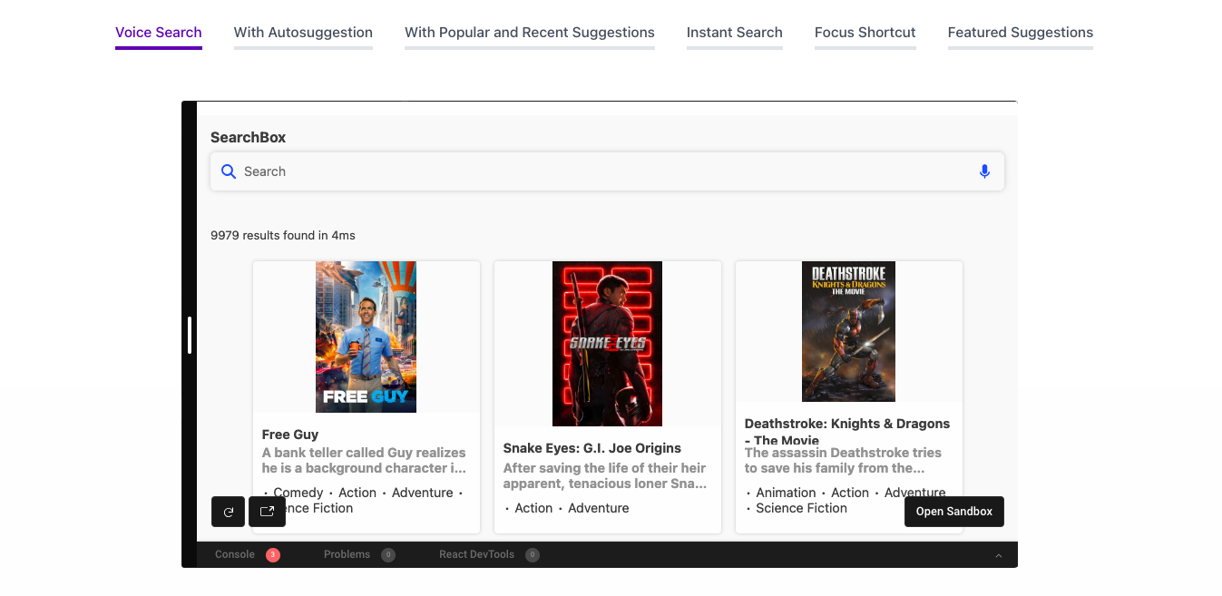Viewport: 1222px width, 596px height.
Task: Refresh the preview using the reload icon
Action: click(x=228, y=511)
